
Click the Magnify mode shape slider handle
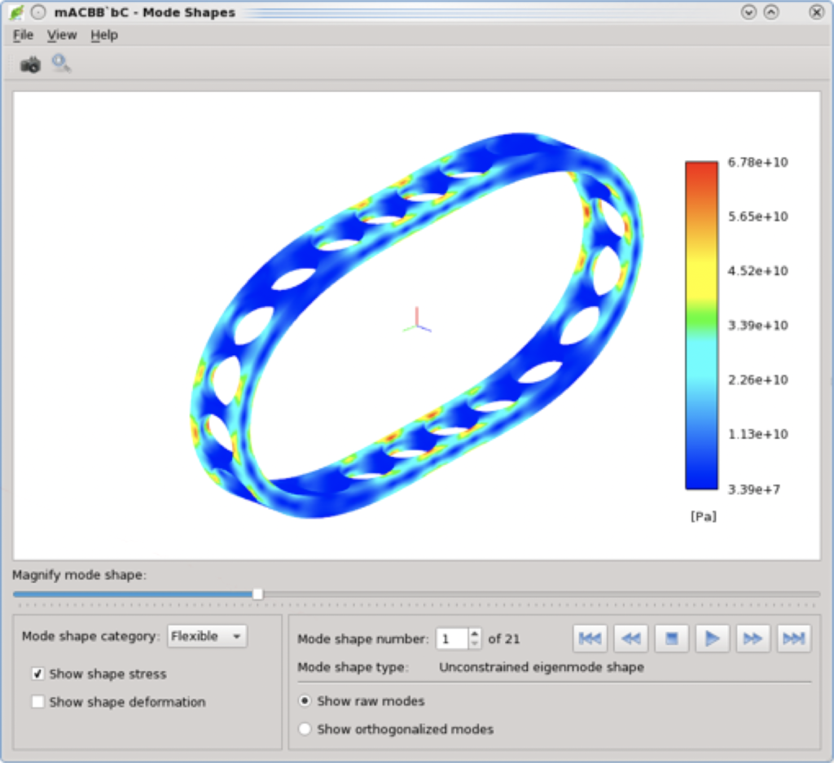[257, 594]
